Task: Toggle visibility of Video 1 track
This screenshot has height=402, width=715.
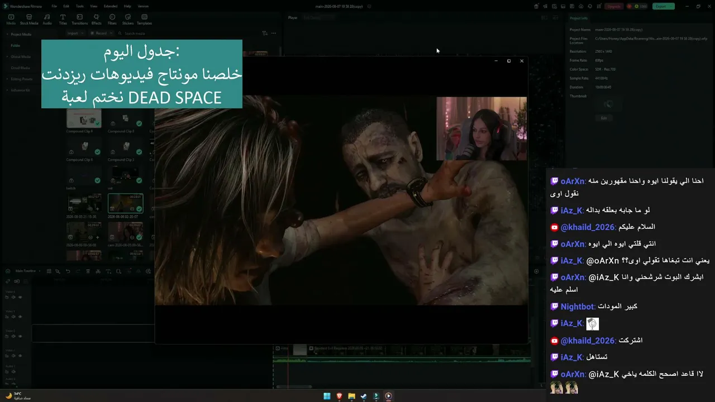Action: click(20, 356)
